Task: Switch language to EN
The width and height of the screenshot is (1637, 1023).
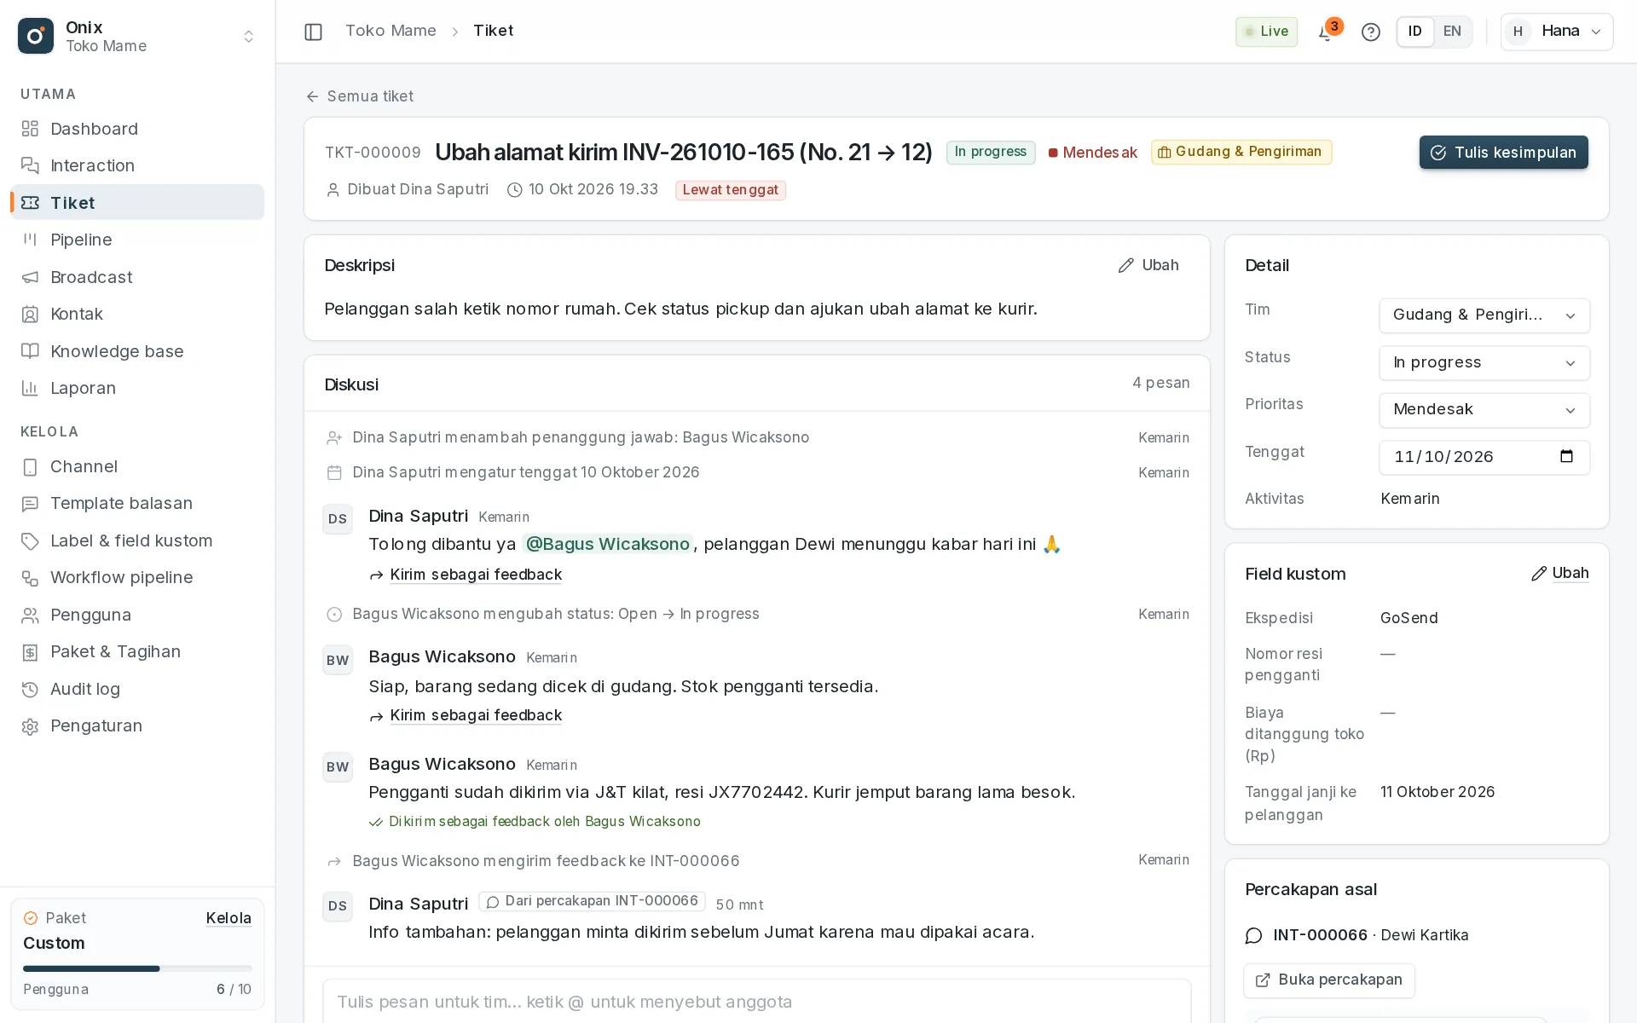Action: tap(1453, 32)
